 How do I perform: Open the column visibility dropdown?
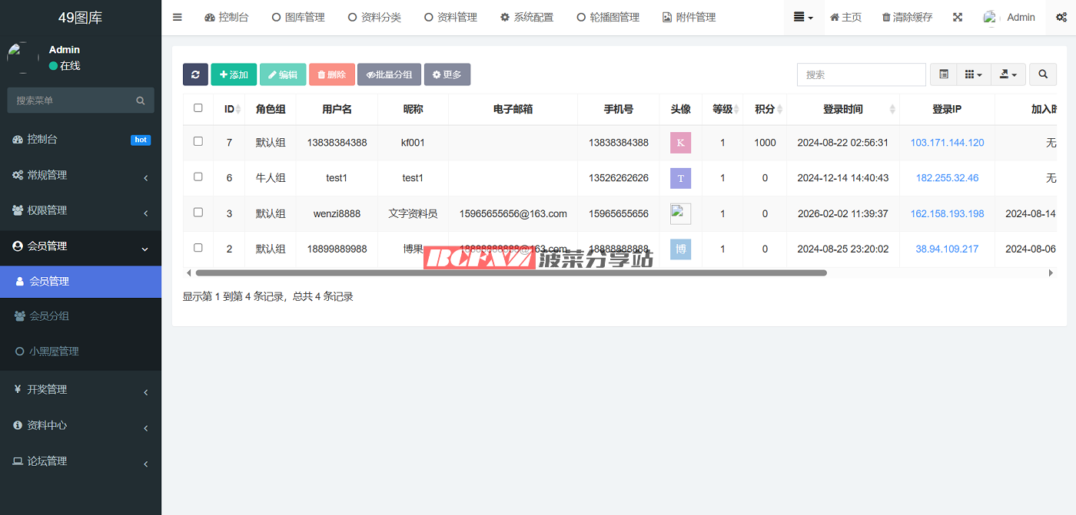973,74
